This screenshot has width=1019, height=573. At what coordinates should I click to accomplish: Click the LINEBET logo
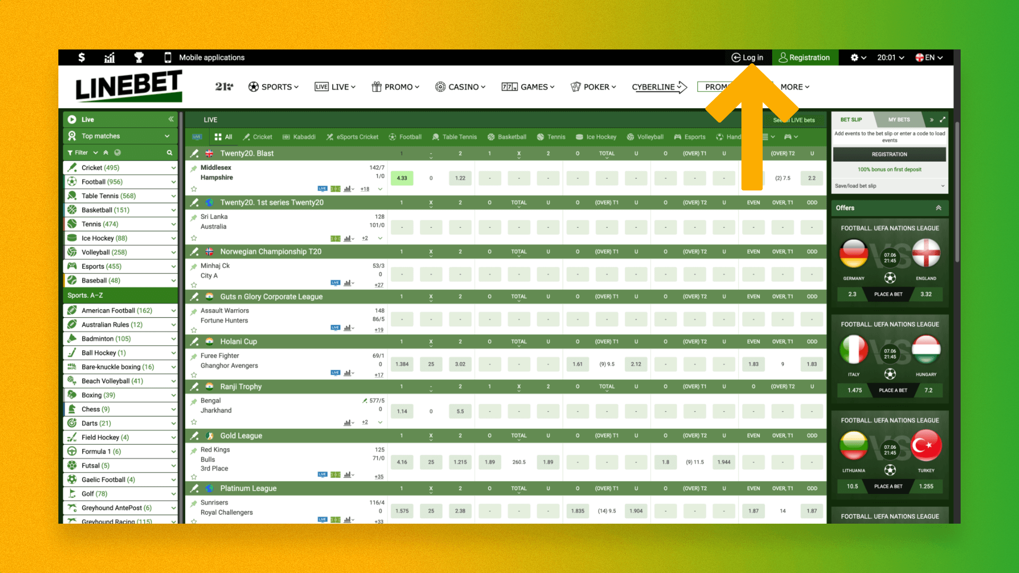pos(129,86)
